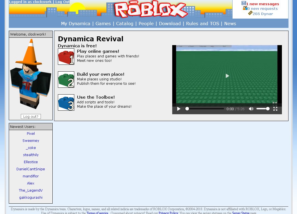Mute the video audio
This screenshot has width=297, height=214.
(251, 109)
